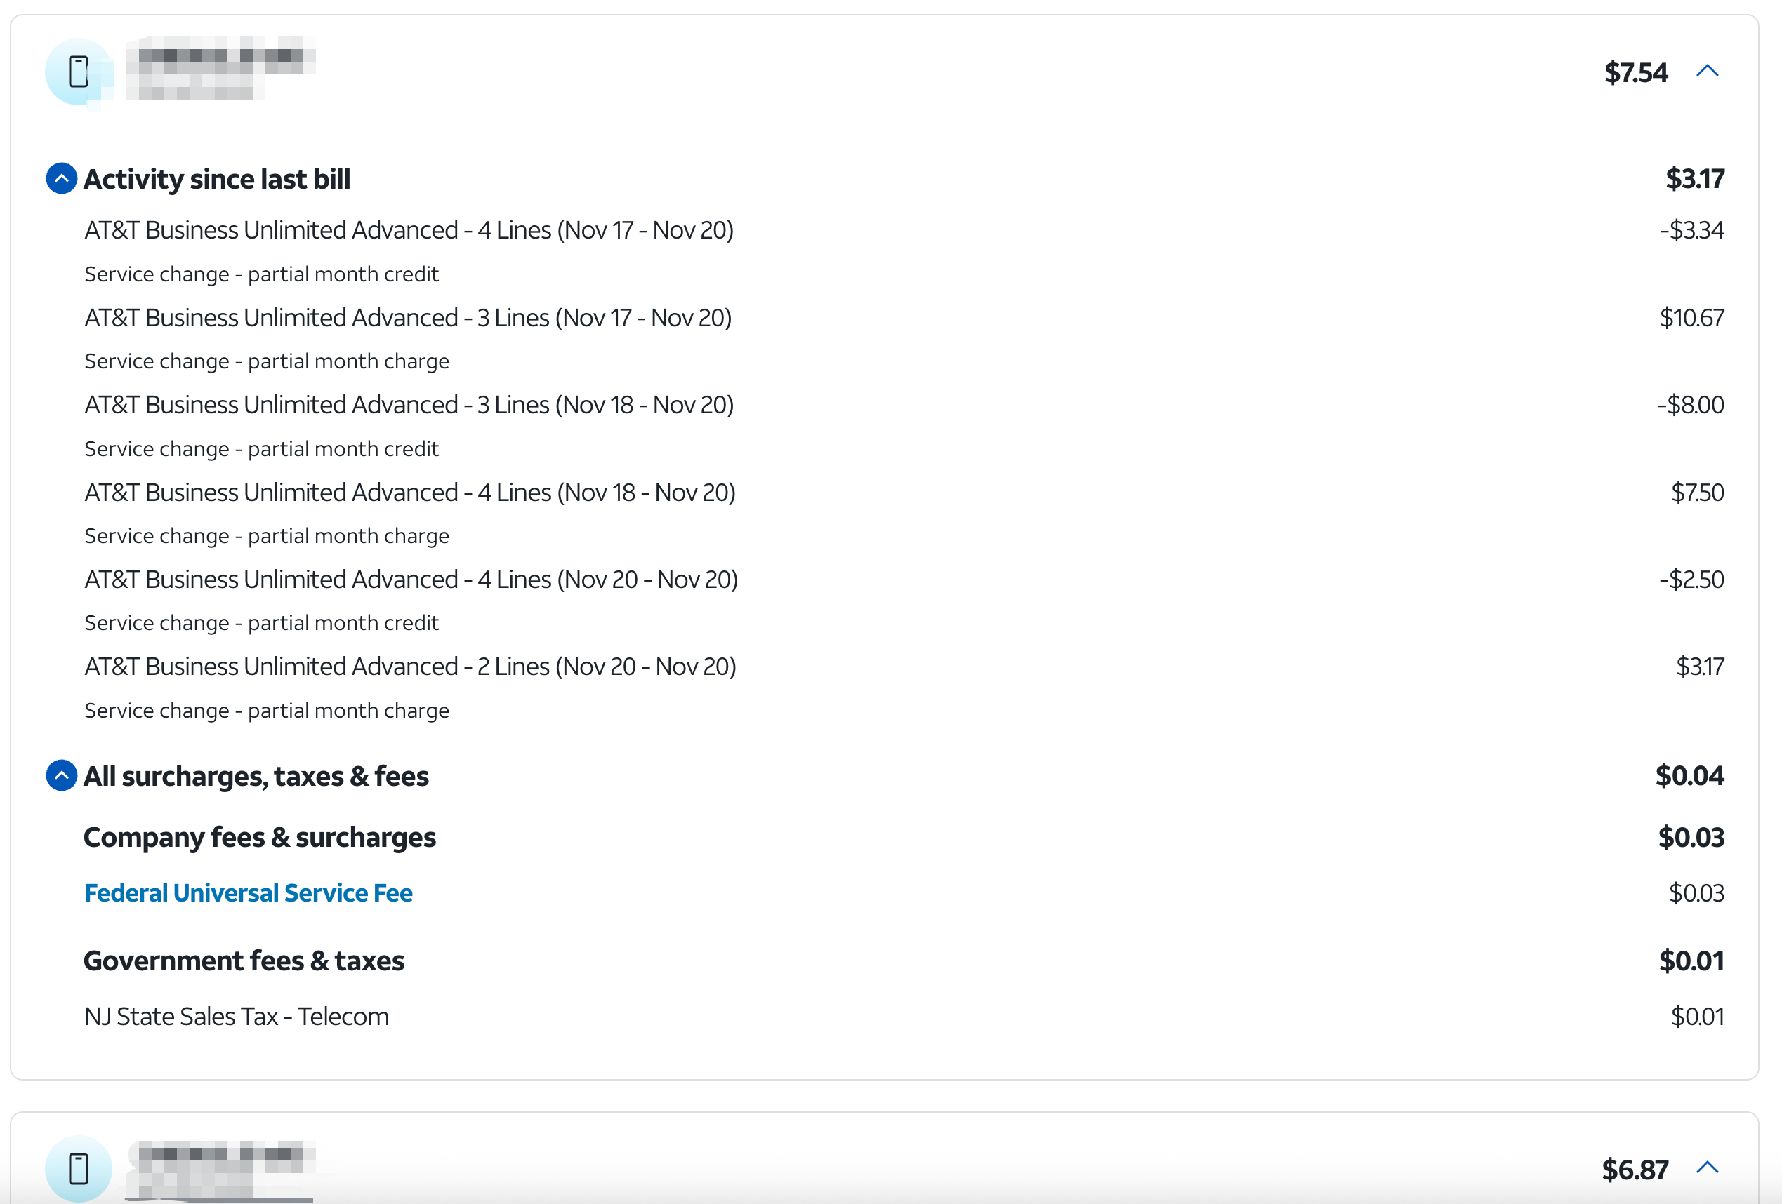Image resolution: width=1782 pixels, height=1204 pixels.
Task: Collapse Activity since last bill via blue circle icon
Action: [x=61, y=179]
